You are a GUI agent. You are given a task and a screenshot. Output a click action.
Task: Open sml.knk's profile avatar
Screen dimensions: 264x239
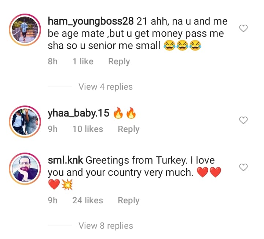(x=25, y=169)
